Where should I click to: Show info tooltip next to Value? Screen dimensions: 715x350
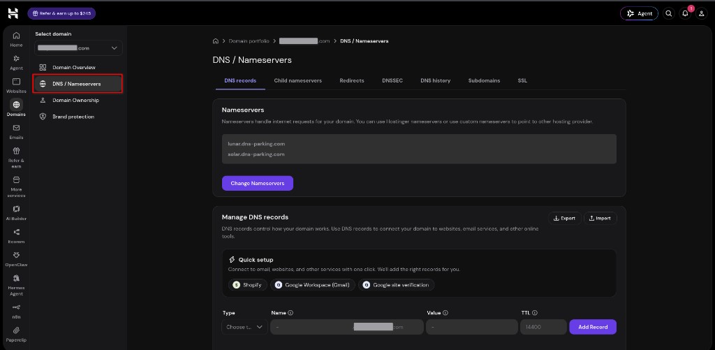(445, 313)
